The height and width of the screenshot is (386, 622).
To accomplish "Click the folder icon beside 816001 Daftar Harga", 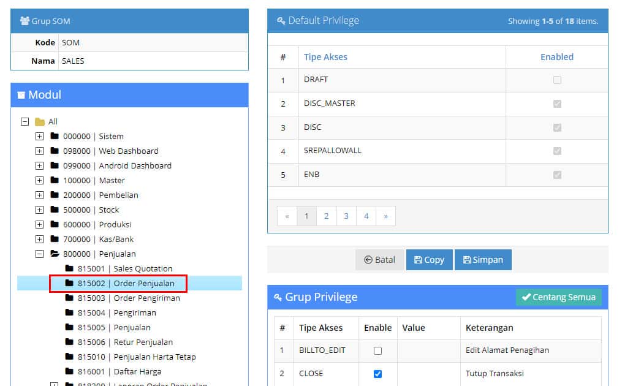I will pos(69,371).
